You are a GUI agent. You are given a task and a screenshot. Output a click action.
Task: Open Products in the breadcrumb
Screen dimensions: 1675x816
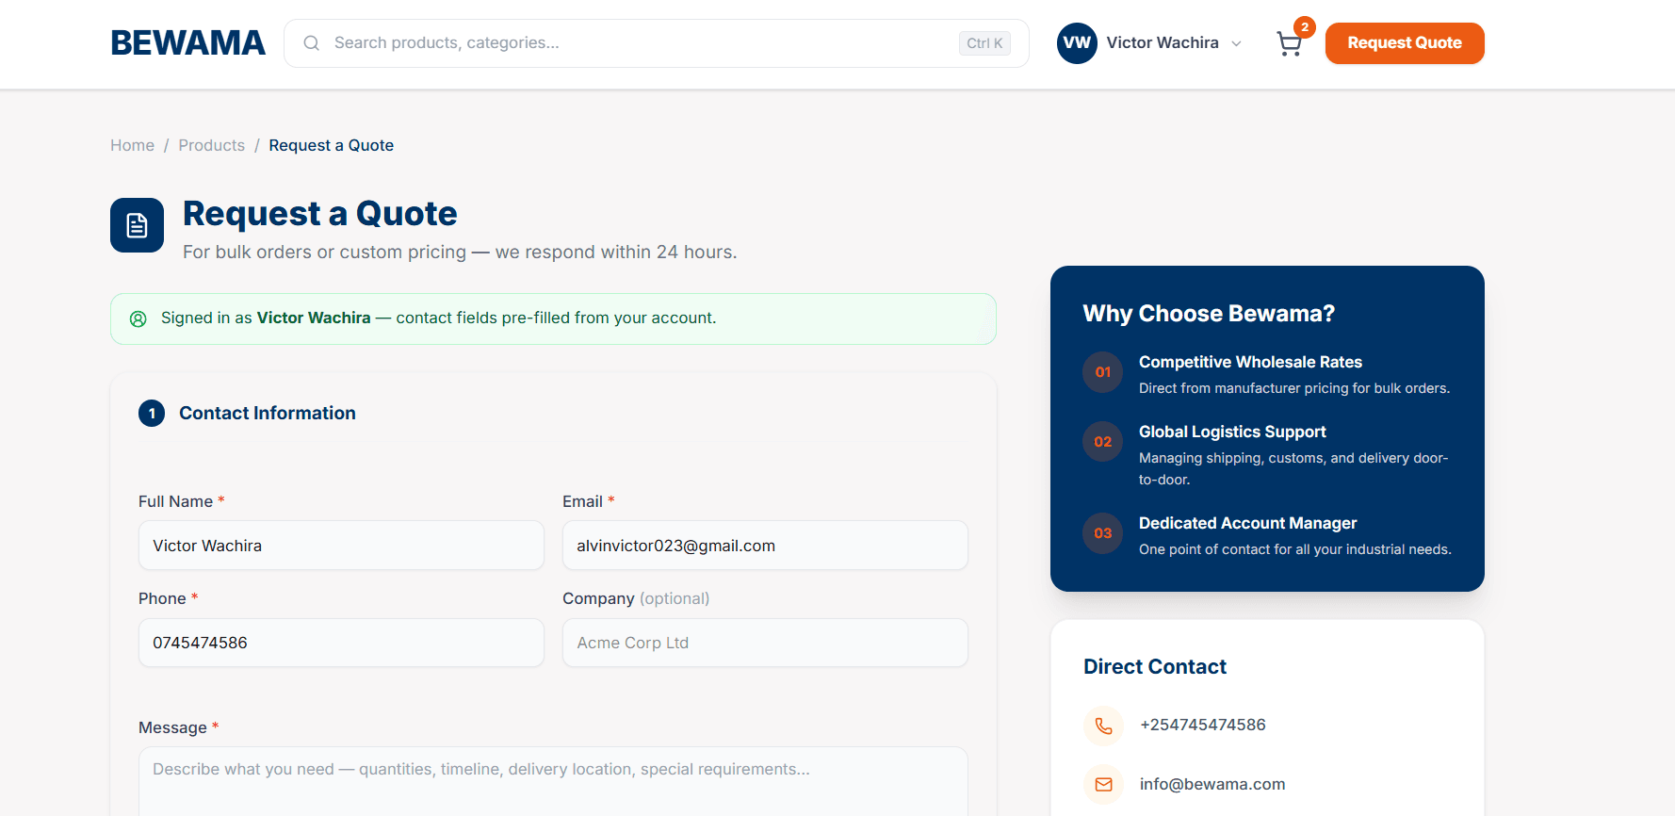pos(211,145)
